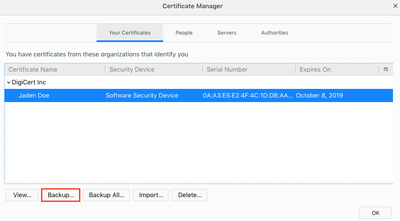400x221 pixels.
Task: Open the Import... certificate button
Action: pyautogui.click(x=151, y=195)
